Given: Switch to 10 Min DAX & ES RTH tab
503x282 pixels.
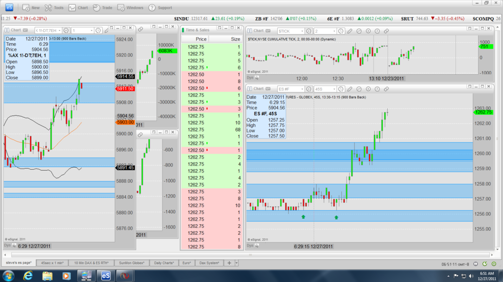Looking at the screenshot, I should tap(92, 263).
